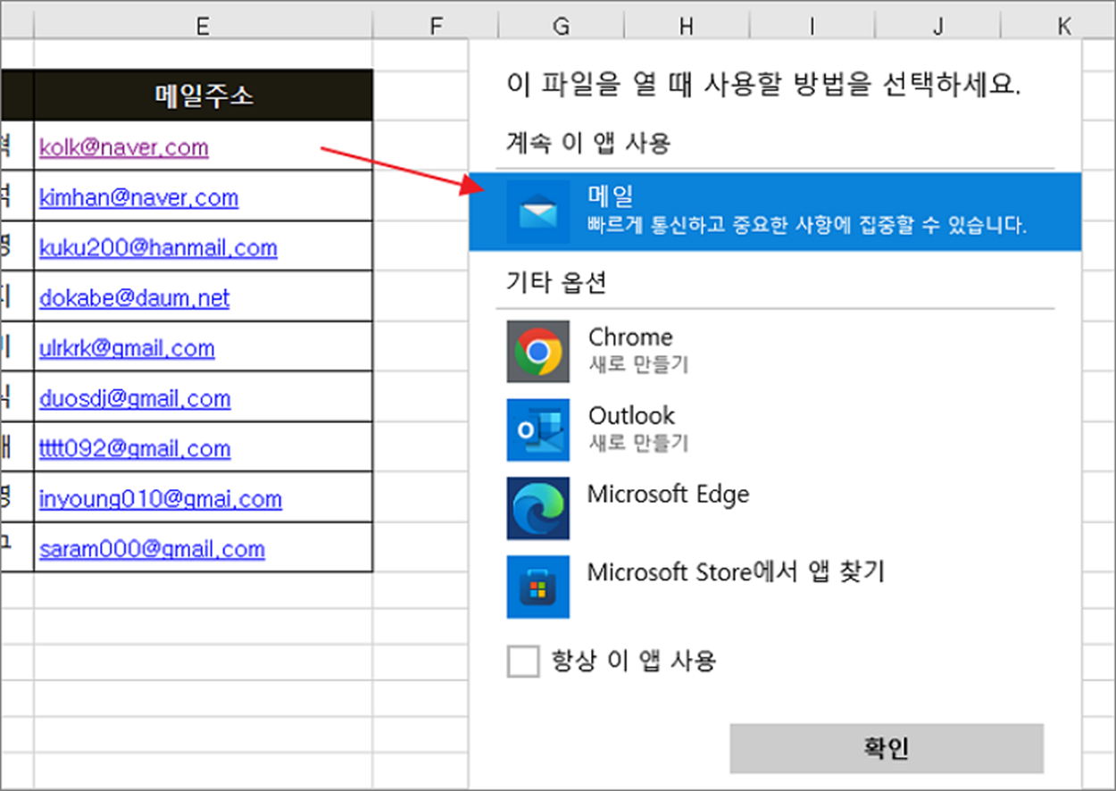
Task: Confirm with the 확인 button
Action: click(887, 748)
